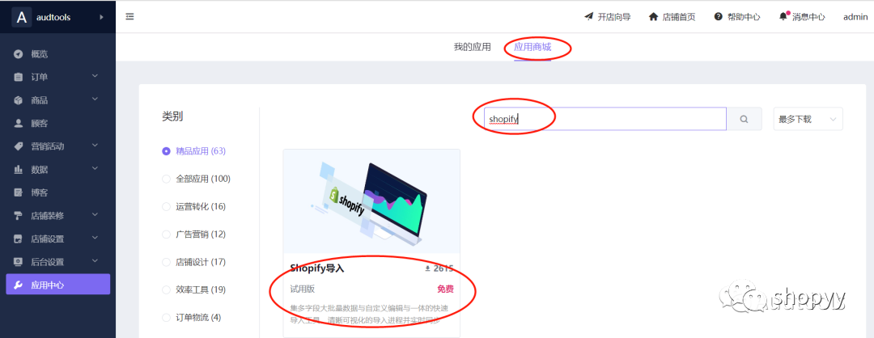
Task: Select the 订单物流 (4) radio button
Action: click(x=166, y=318)
